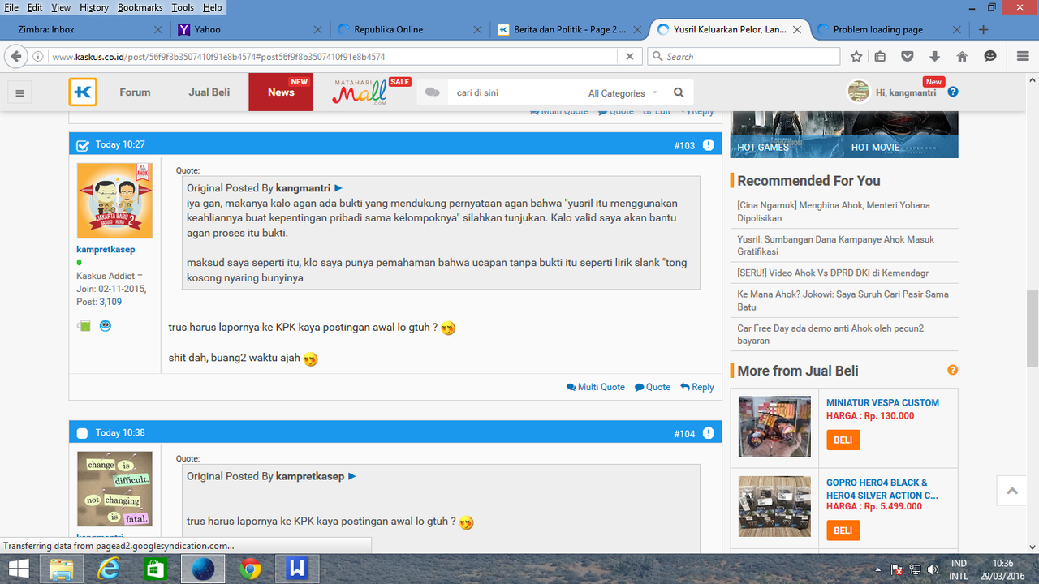Open the Kaskus hamburger menu
This screenshot has height=584, width=1039.
tap(20, 93)
